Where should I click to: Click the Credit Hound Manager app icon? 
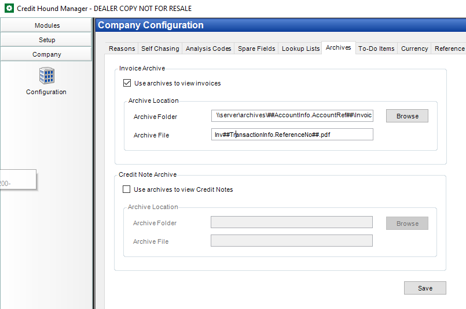[9, 8]
